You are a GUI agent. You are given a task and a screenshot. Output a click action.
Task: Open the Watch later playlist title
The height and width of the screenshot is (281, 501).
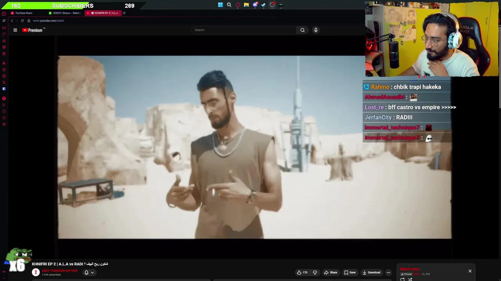pos(409,269)
